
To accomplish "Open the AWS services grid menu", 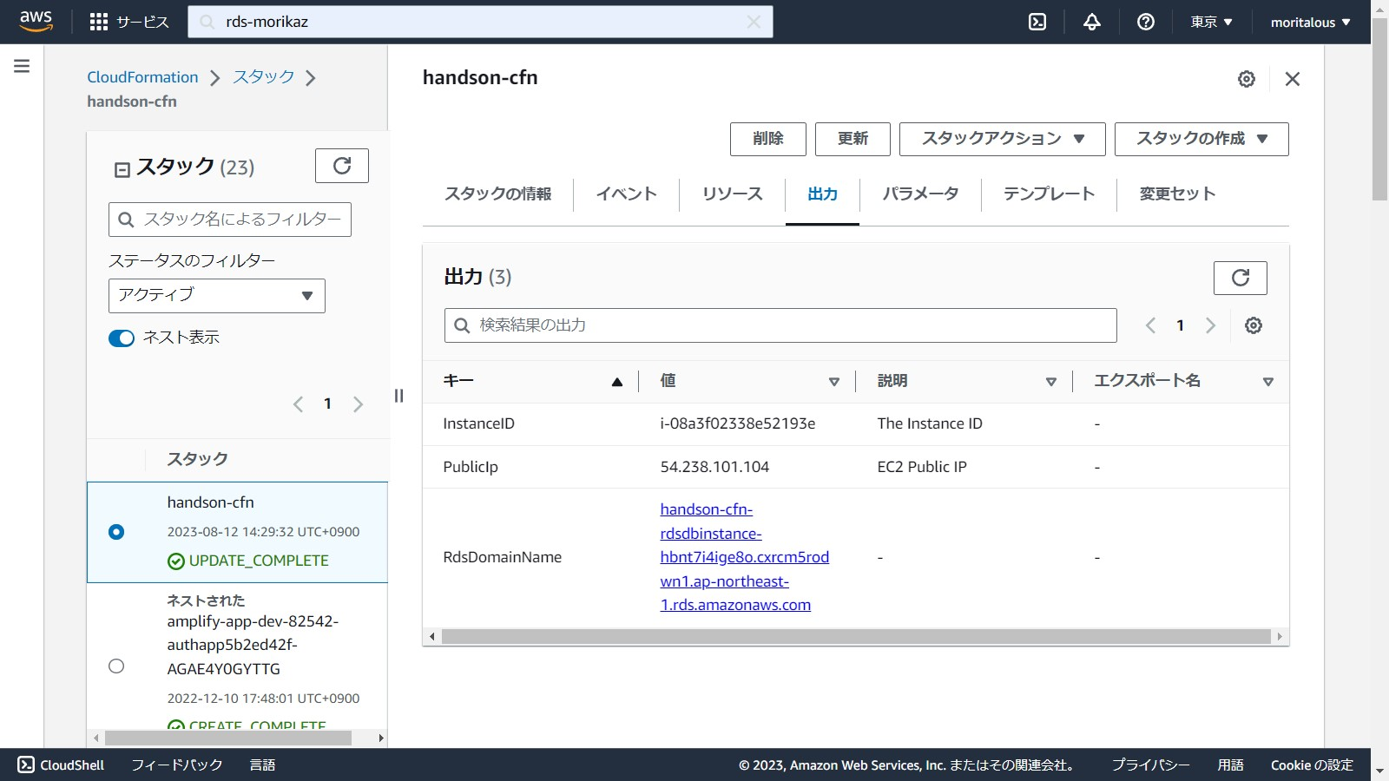I will [99, 22].
